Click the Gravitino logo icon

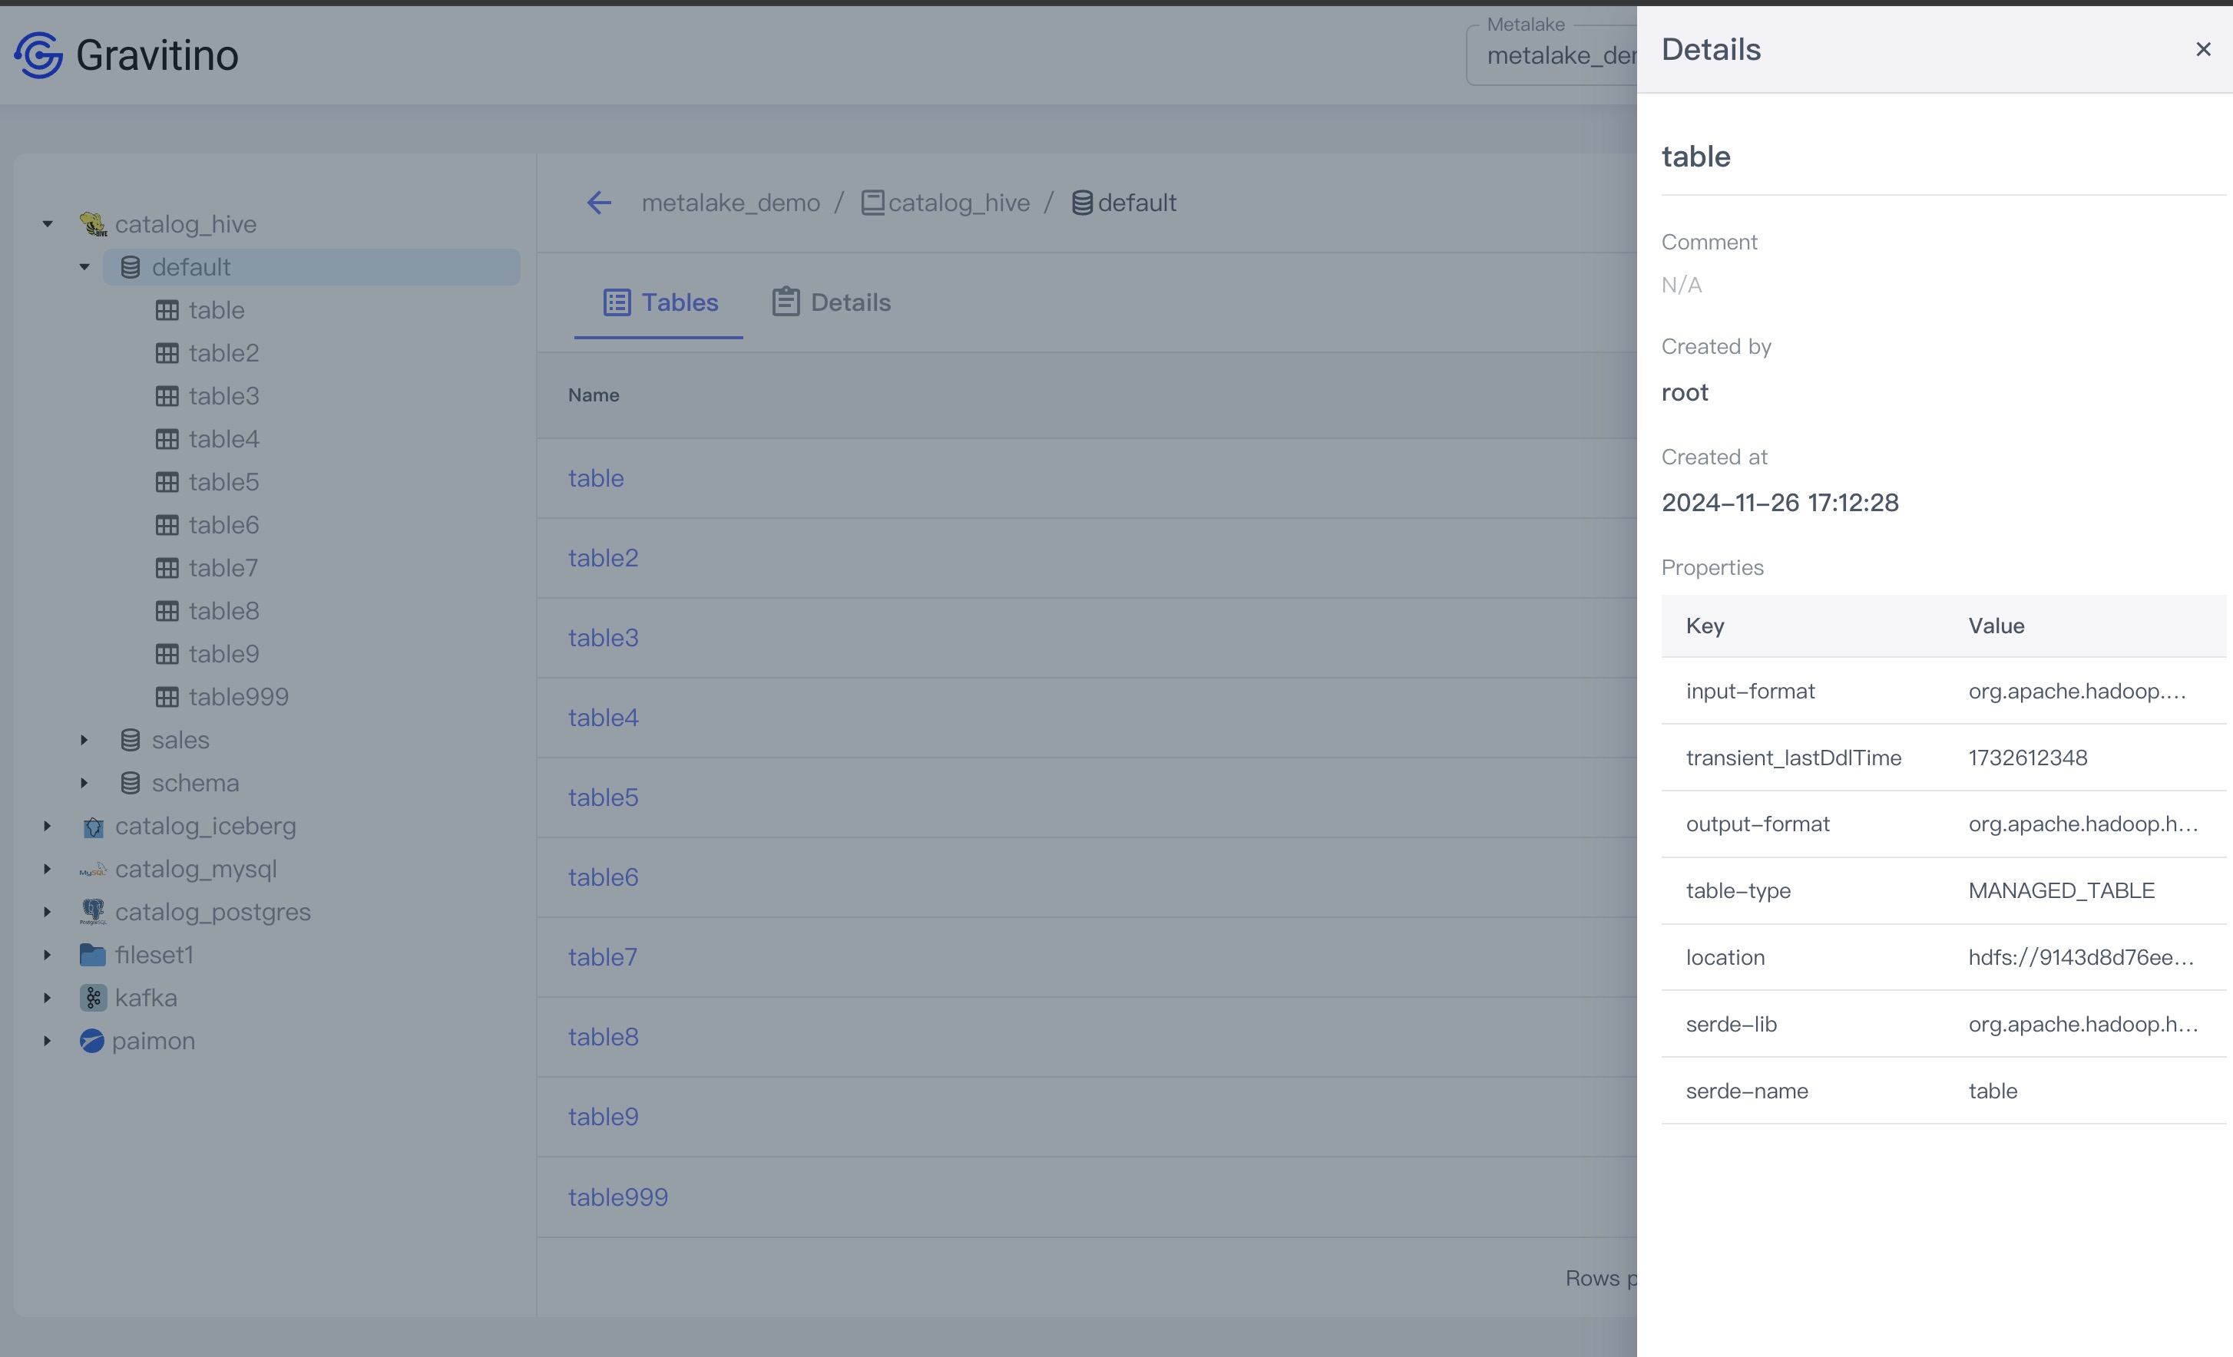(x=38, y=55)
